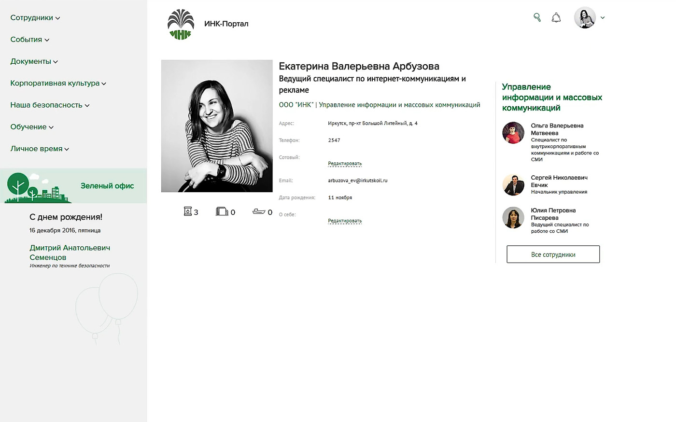
Task: Expand the Корпоративная культура menu
Action: [x=58, y=83]
